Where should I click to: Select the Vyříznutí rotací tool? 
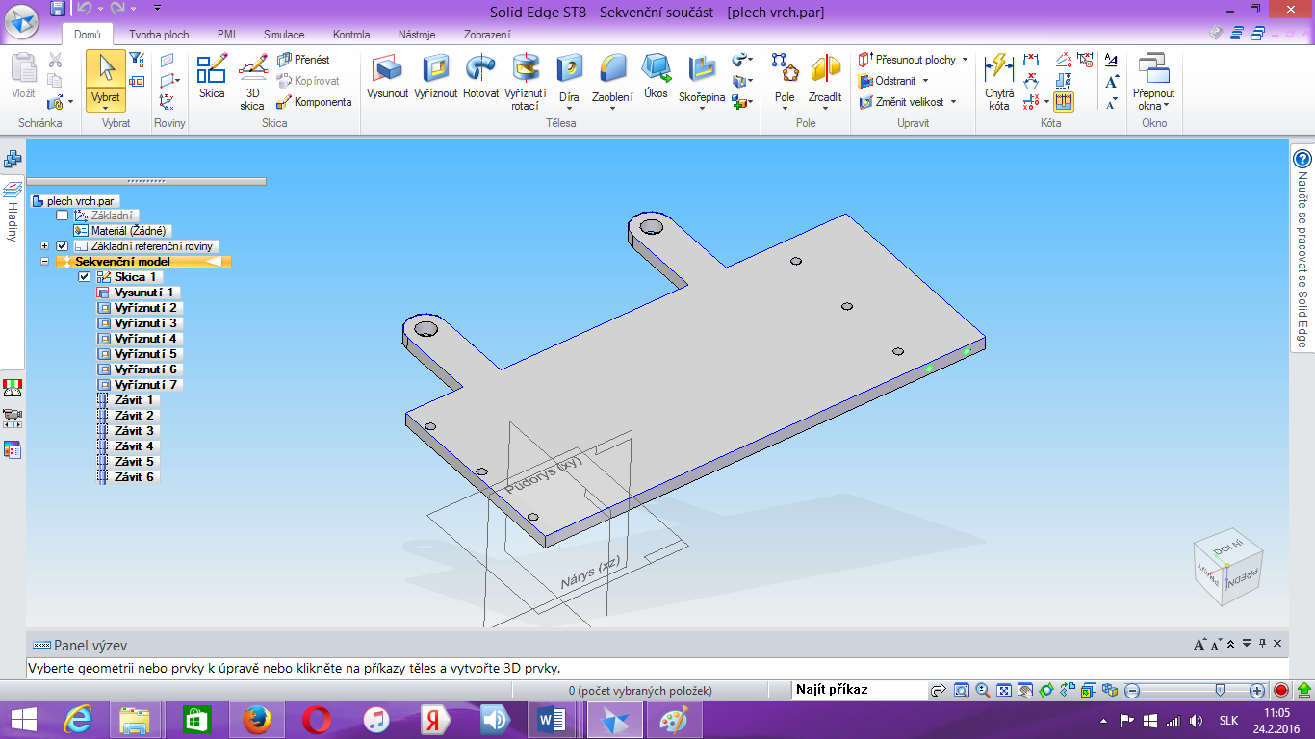point(526,82)
